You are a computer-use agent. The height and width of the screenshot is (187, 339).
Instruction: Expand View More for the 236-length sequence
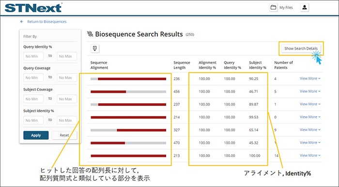tap(310, 78)
